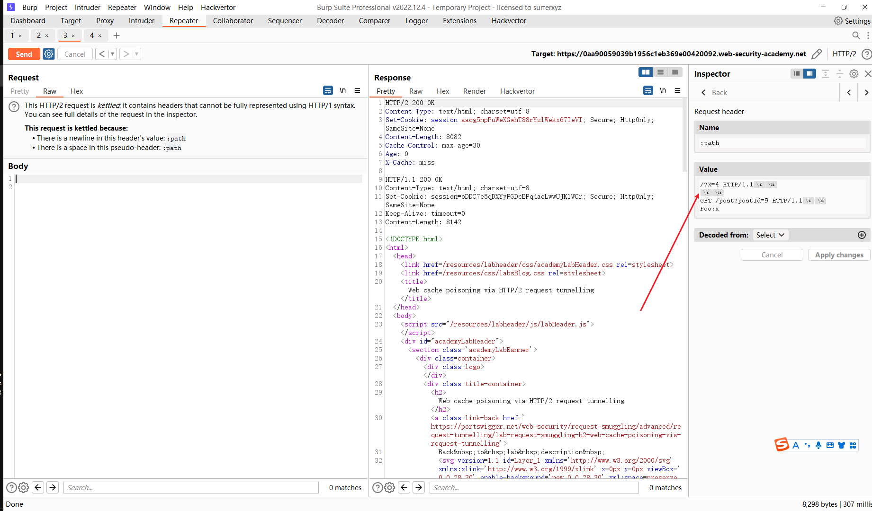Screen dimensions: 872x511
Task: Toggle Sogou voice input microphone
Action: (x=818, y=445)
